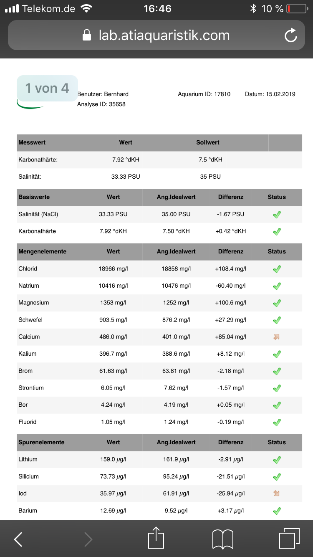Tap the Safari back arrow
313x557 pixels.
[x=18, y=539]
